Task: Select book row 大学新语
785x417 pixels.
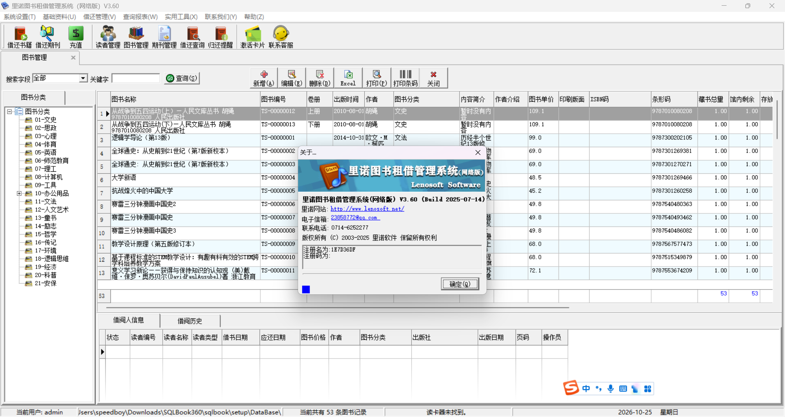Action: click(x=435, y=180)
